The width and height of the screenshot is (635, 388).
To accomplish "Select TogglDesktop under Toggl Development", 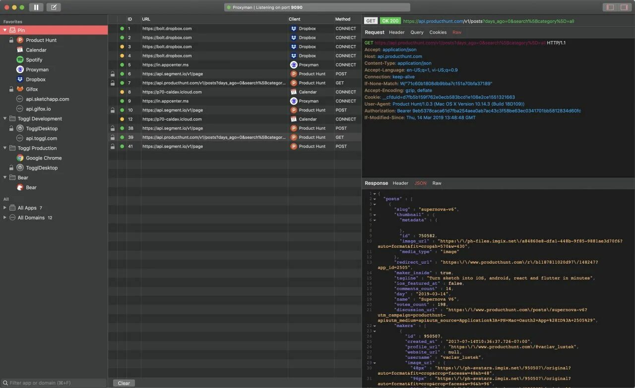I will coord(42,128).
